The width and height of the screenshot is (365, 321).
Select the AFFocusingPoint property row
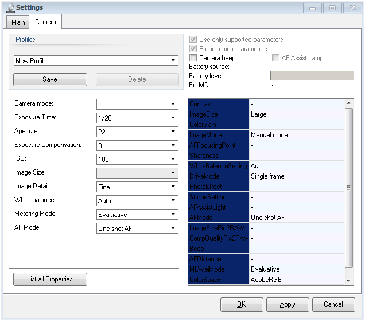click(266, 145)
